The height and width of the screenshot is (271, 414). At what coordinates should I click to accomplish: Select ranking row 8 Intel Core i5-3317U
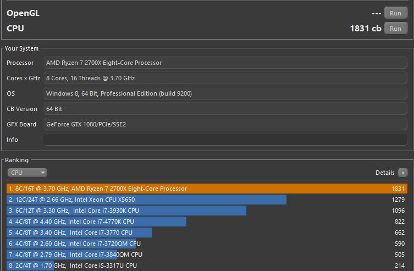tap(207, 266)
